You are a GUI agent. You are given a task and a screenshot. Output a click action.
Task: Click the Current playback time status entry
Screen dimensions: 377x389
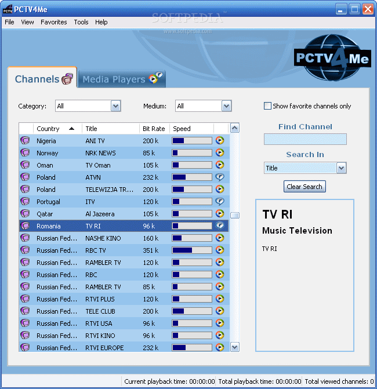(x=169, y=381)
